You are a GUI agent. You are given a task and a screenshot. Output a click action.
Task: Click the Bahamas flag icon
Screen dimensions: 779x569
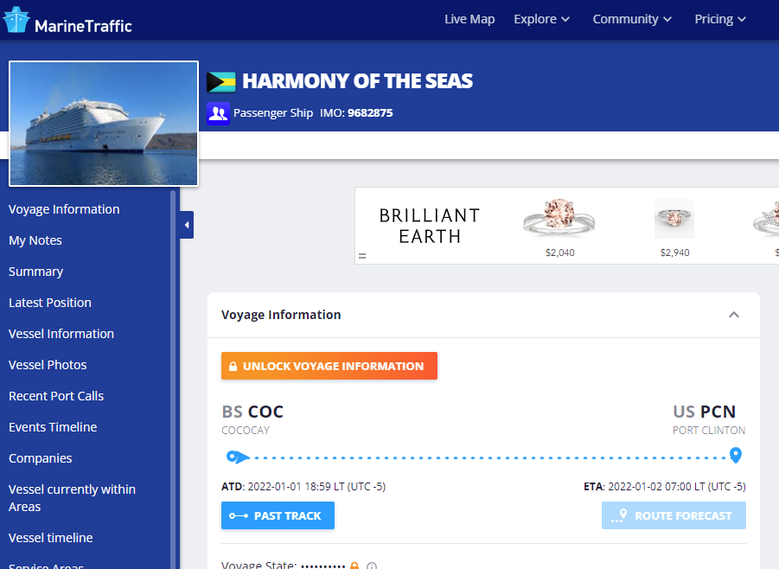click(x=221, y=82)
